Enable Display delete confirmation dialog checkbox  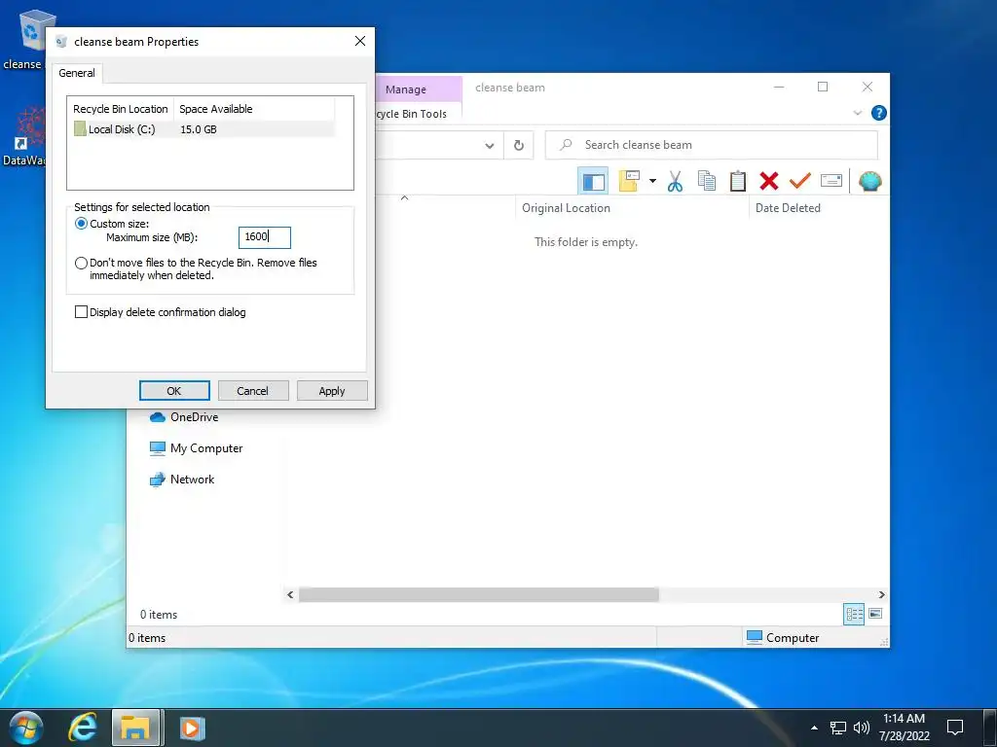pyautogui.click(x=81, y=312)
